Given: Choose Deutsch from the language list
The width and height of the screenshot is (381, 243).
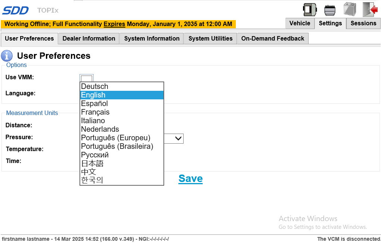Looking at the screenshot, I should point(95,86).
